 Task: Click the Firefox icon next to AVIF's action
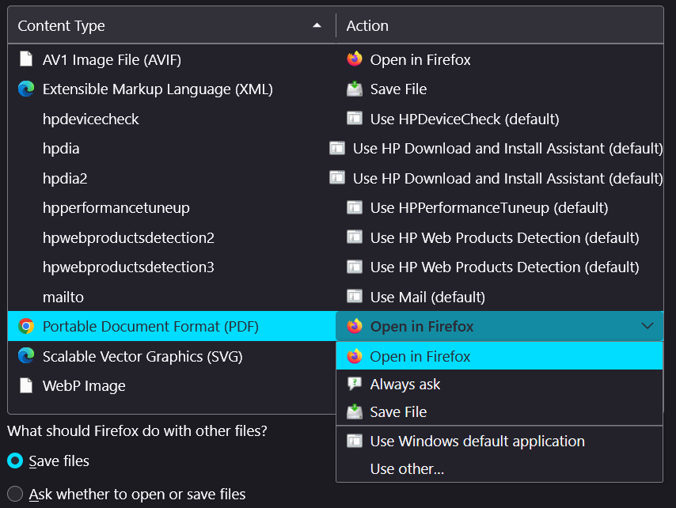354,59
